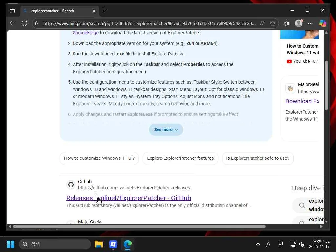Toggle Read aloud in address bar
336x252 pixels.
click(x=262, y=23)
